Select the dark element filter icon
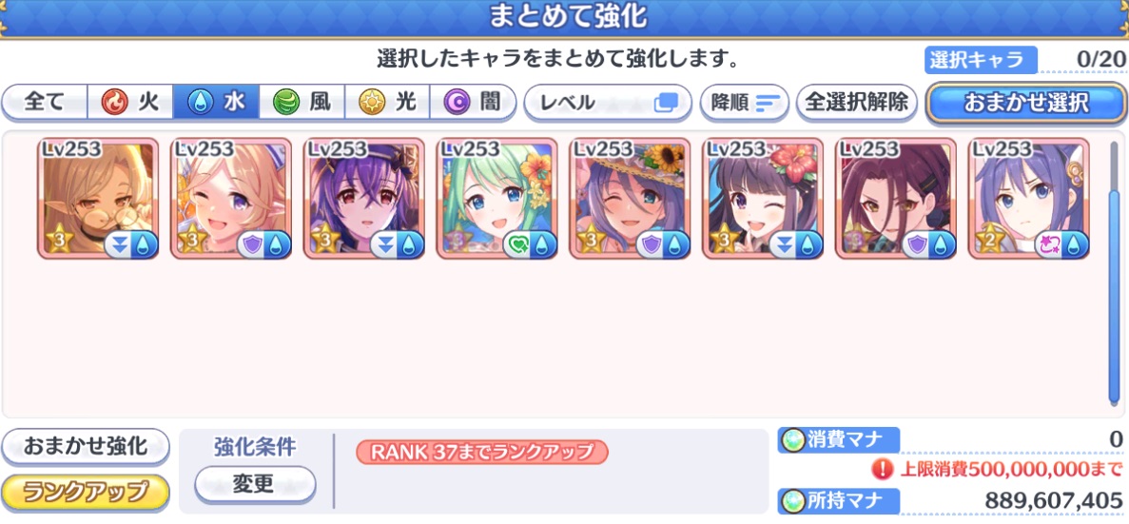The image size is (1129, 524). click(x=457, y=103)
